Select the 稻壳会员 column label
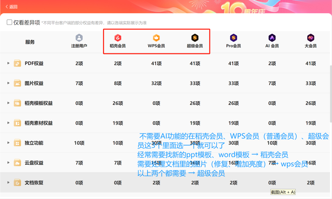Viewport: 332px width, 199px height. pos(118,46)
